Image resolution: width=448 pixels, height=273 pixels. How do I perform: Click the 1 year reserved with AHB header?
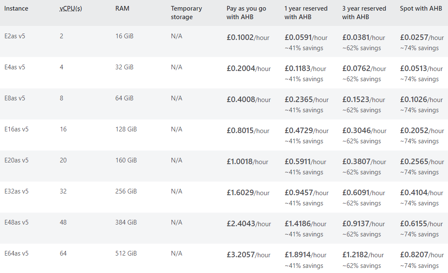[x=306, y=13]
